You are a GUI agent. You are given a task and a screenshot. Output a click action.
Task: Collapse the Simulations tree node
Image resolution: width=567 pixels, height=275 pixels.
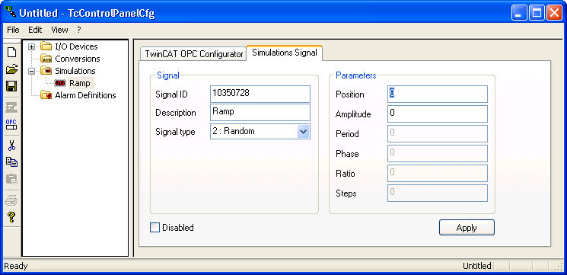pyautogui.click(x=32, y=72)
